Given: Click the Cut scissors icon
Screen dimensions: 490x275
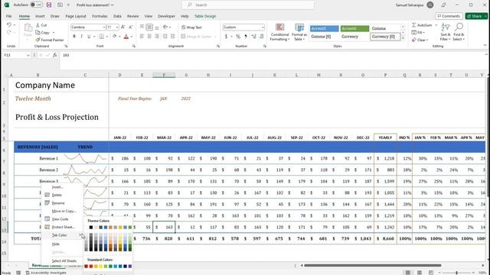Looking at the screenshot, I should (x=38, y=25).
